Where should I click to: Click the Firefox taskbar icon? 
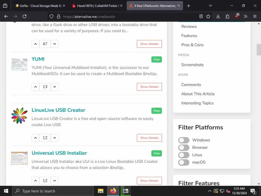113,191
